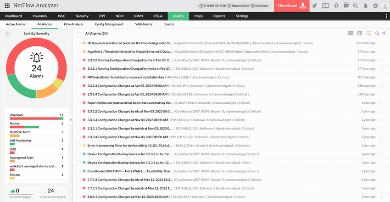Viewport: 390px width, 202px height.
Task: Click the headset support icon
Action: tap(336, 6)
